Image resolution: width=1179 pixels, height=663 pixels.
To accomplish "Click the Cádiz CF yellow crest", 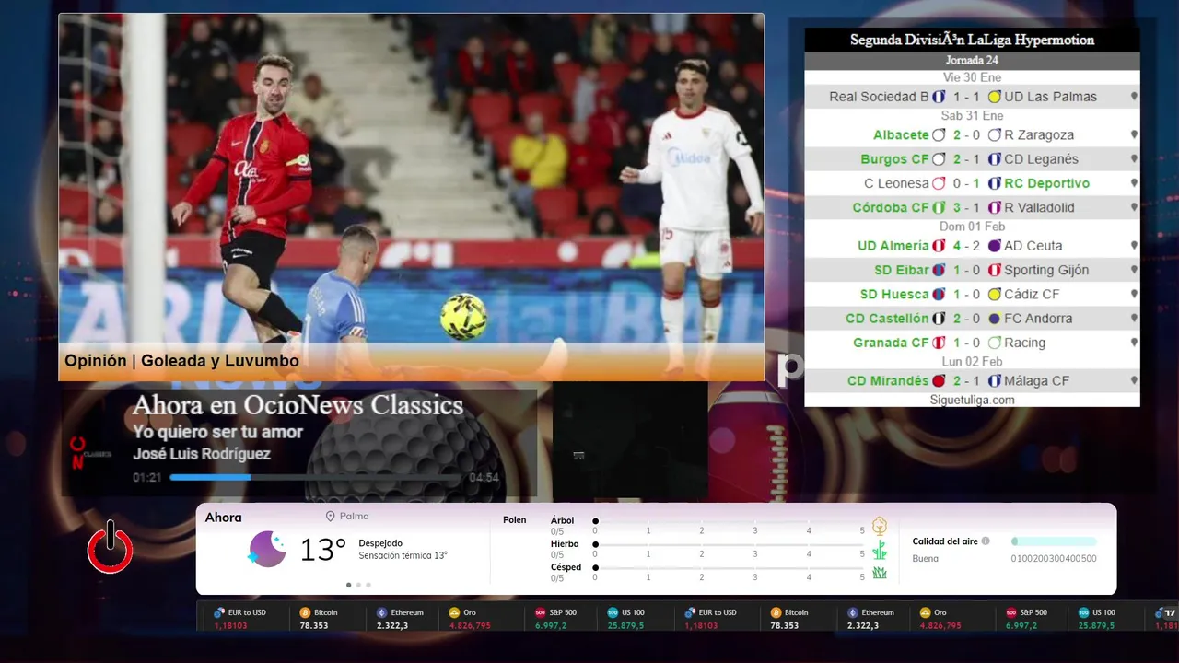I will click(x=994, y=294).
